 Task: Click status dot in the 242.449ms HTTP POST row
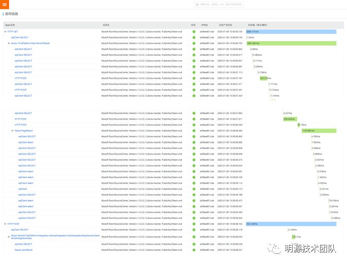194,223
